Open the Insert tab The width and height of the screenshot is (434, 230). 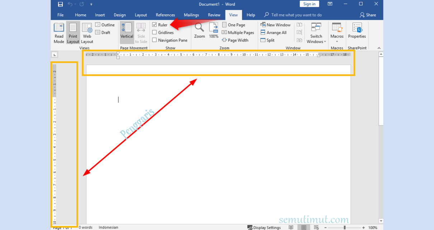coord(100,15)
